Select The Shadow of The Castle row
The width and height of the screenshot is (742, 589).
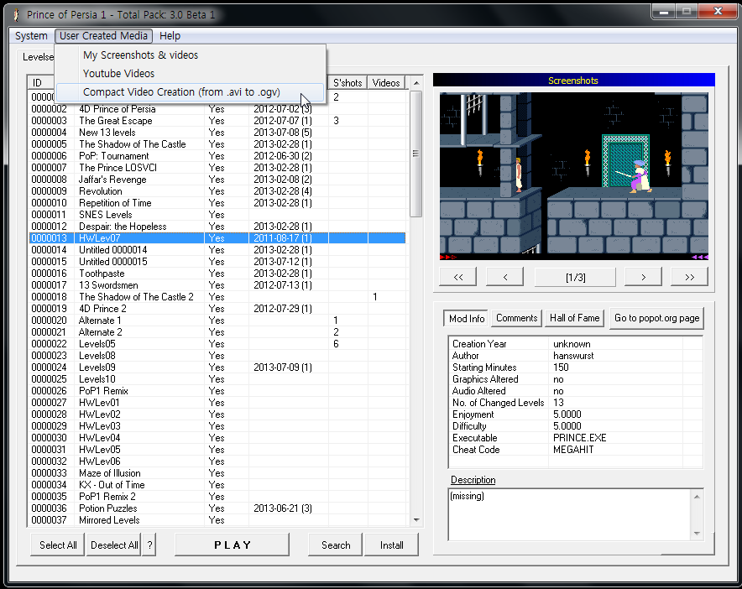(x=217, y=144)
